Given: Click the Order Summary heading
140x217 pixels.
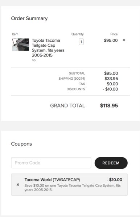Looking at the screenshot, I should point(29,18).
